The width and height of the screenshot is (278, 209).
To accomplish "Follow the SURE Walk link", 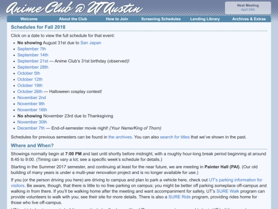I will [228, 191].
